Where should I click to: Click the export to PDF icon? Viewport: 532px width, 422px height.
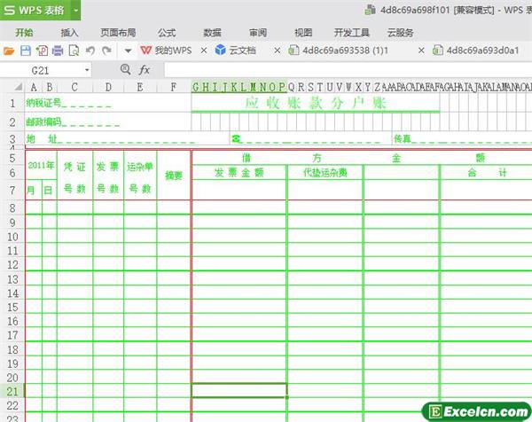[42, 51]
